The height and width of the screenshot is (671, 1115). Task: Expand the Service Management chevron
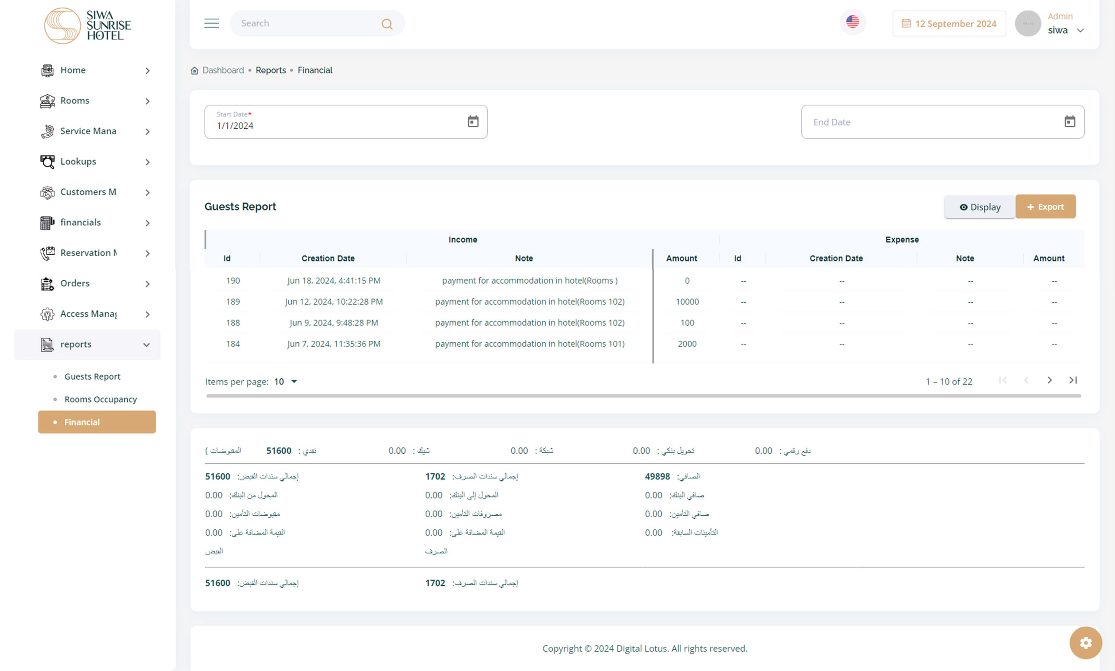point(148,132)
